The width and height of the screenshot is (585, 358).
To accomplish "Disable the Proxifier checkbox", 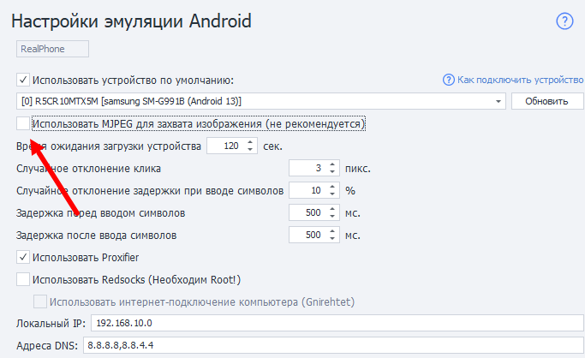I will [22, 257].
